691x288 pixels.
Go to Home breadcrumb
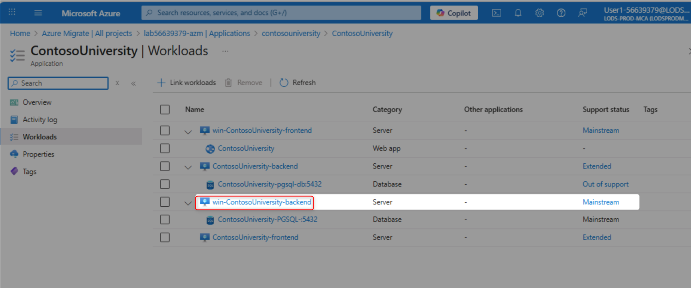pyautogui.click(x=20, y=33)
